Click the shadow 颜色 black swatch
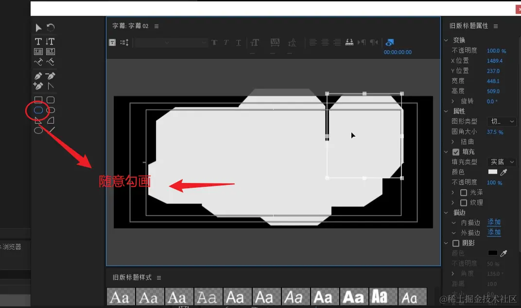The width and height of the screenshot is (521, 308). (x=492, y=253)
